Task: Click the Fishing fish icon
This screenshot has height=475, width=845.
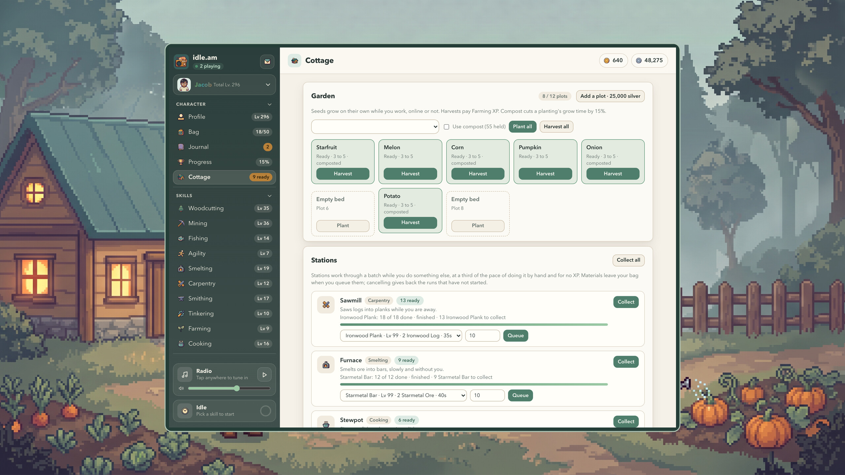Action: 181,238
